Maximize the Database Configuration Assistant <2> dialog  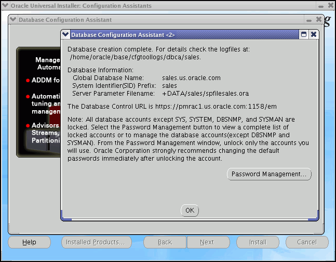pyautogui.click(x=304, y=34)
